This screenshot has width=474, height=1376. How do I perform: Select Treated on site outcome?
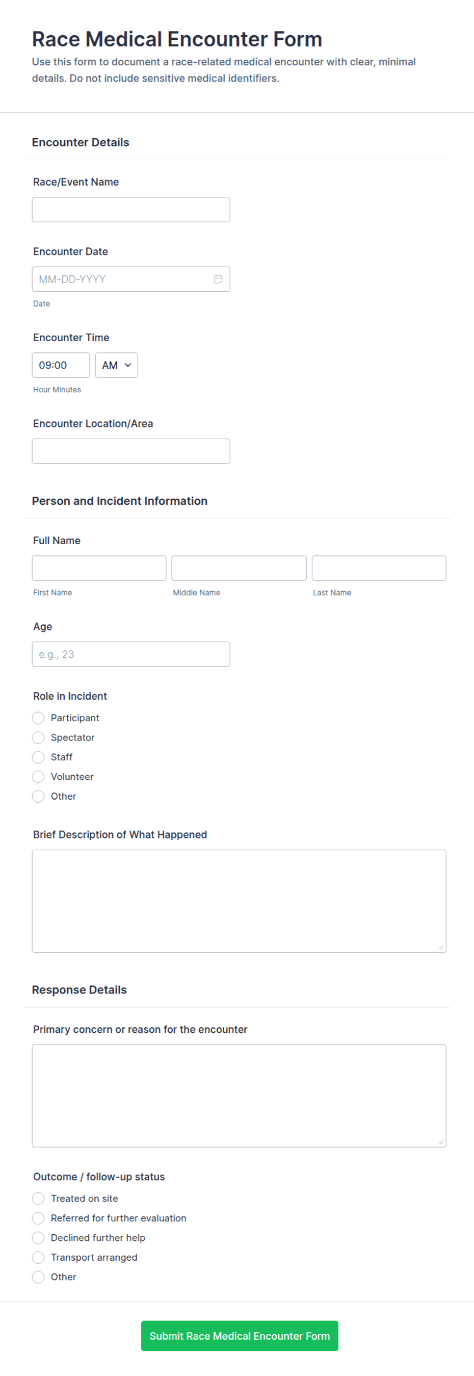tap(38, 1199)
